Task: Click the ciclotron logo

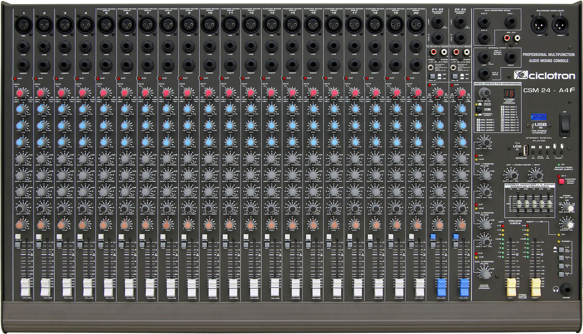Action: [544, 75]
